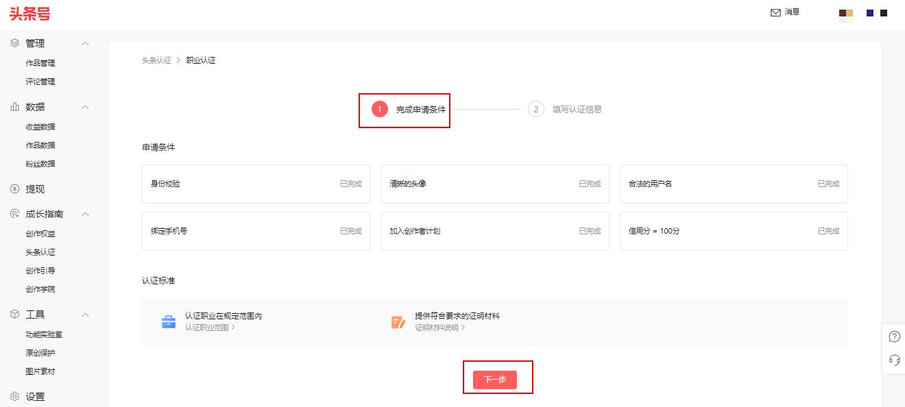Collapse the 管理 section chevron
The width and height of the screenshot is (905, 407).
(x=85, y=42)
